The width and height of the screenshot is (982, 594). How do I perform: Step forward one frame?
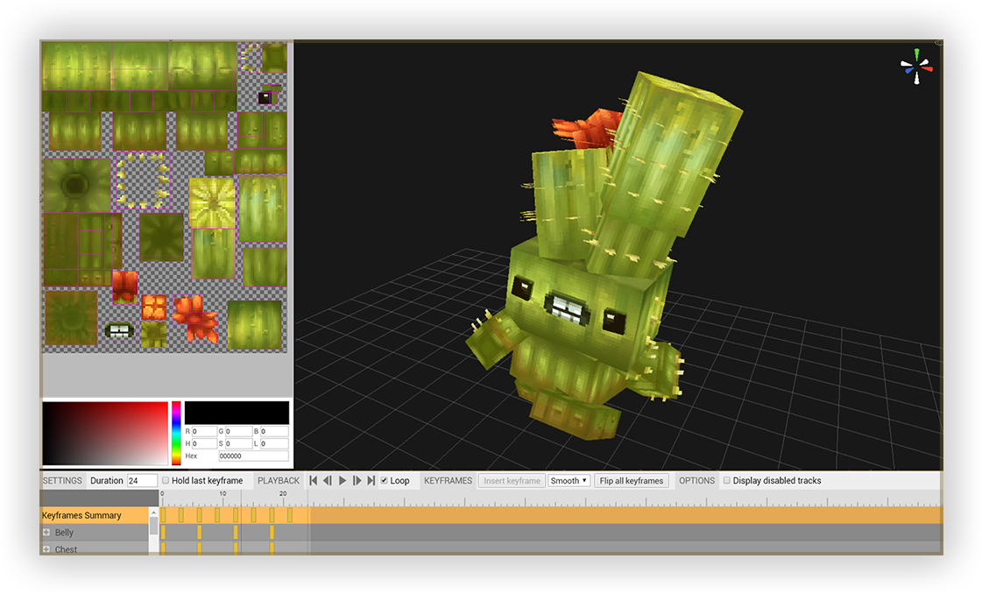pos(357,481)
